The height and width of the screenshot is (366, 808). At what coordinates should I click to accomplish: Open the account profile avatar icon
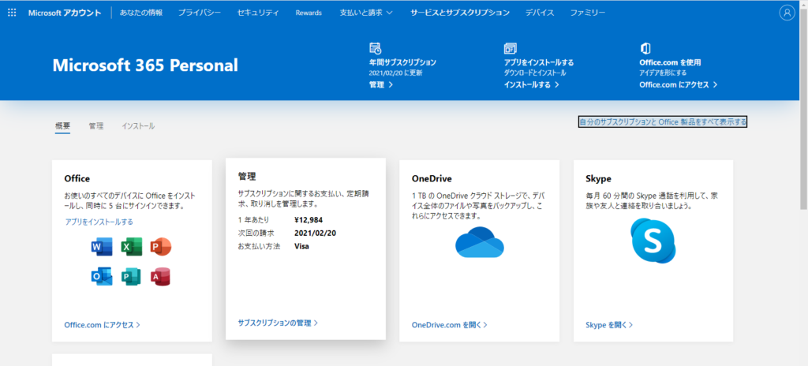click(787, 13)
